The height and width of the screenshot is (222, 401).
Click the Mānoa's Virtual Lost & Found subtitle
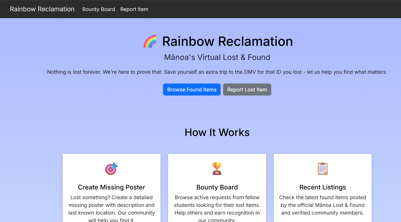pyautogui.click(x=217, y=57)
